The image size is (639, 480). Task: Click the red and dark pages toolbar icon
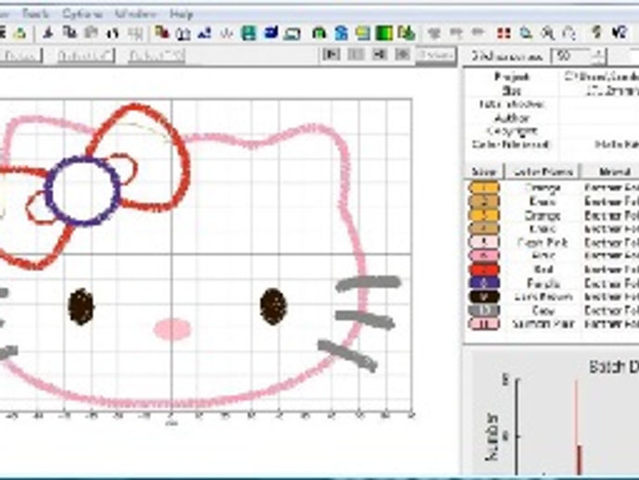[162, 32]
